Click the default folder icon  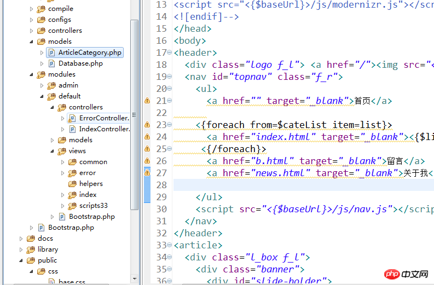51,96
